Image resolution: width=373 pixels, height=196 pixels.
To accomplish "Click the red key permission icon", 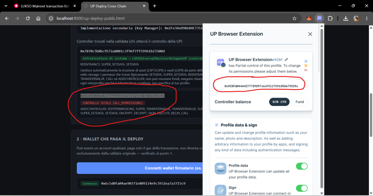I will tap(306, 70).
